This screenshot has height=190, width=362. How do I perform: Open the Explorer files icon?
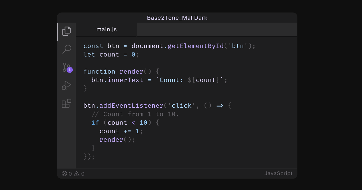tap(66, 31)
